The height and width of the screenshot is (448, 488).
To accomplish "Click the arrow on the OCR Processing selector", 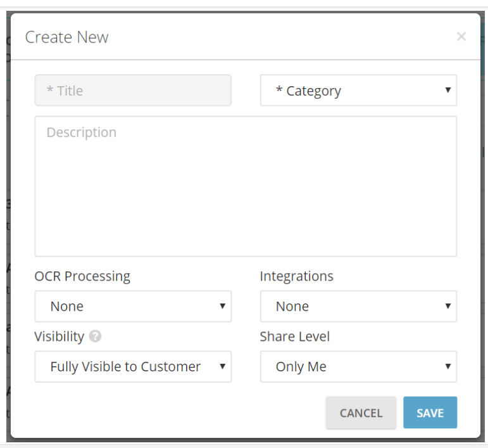I will tap(222, 307).
